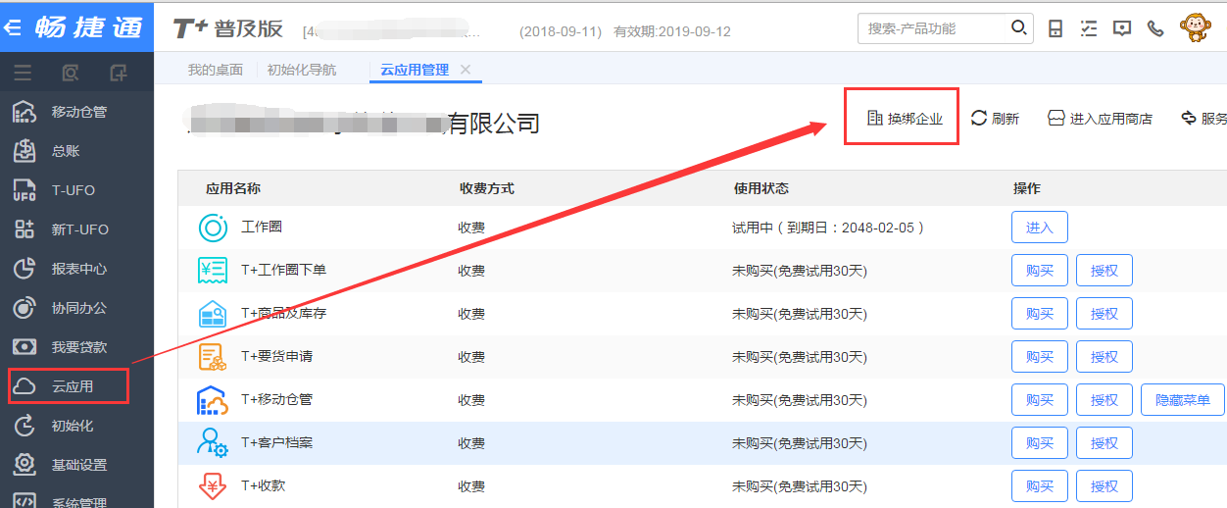Image resolution: width=1227 pixels, height=508 pixels.
Task: Open the monkey avatar user menu
Action: point(1196,26)
